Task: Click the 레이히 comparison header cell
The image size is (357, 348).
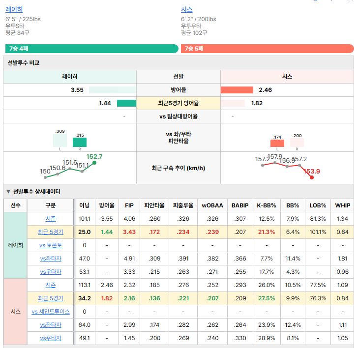Action: pyautogui.click(x=70, y=77)
